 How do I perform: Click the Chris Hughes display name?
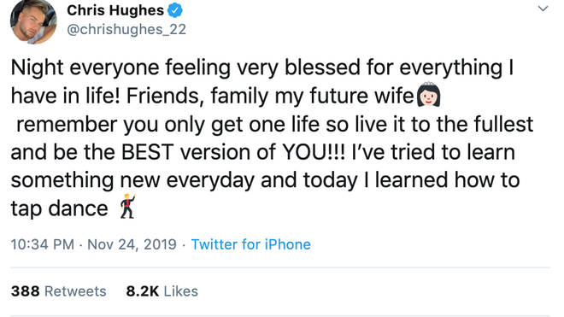[x=115, y=10]
